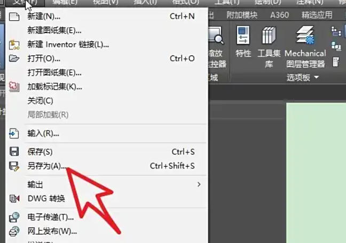Select Save (保存) menu entry
The image size is (346, 243).
coord(106,152)
